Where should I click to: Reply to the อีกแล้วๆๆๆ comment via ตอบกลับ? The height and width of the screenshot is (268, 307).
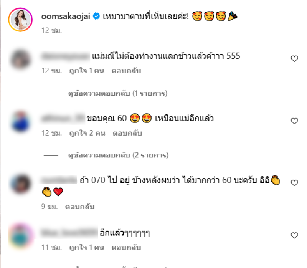click(x=126, y=247)
